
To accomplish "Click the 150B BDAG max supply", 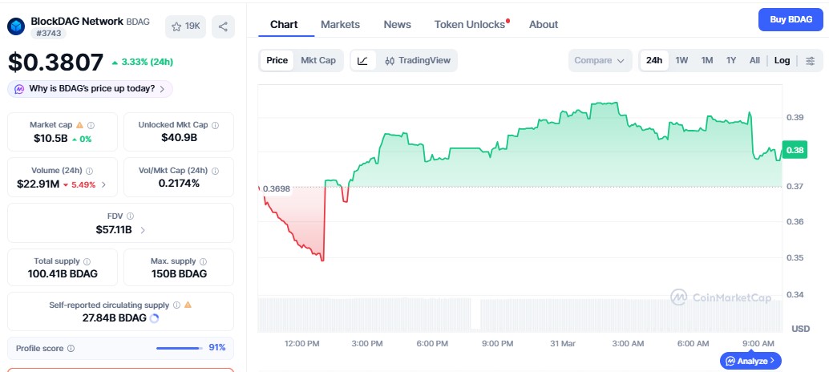I will point(179,273).
